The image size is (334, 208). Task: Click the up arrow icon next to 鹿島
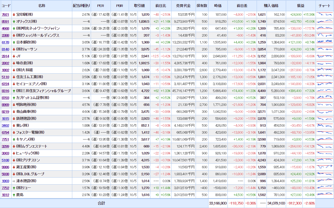[x=14, y=195]
